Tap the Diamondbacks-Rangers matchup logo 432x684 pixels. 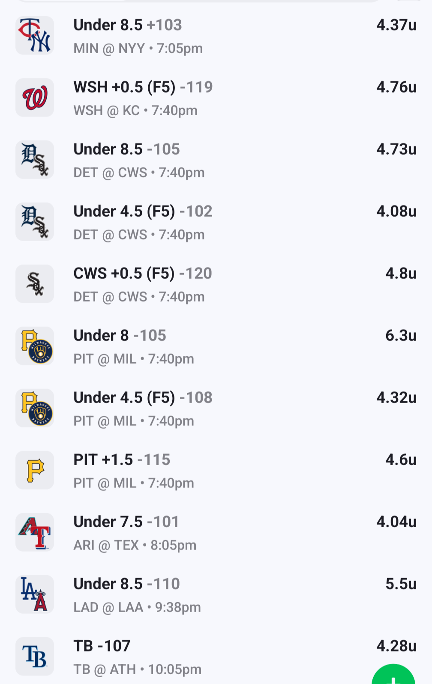35,532
